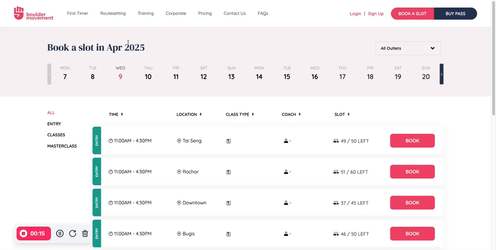The image size is (496, 250).
Task: Go to the next dates with the right arrow
Action: point(442,74)
